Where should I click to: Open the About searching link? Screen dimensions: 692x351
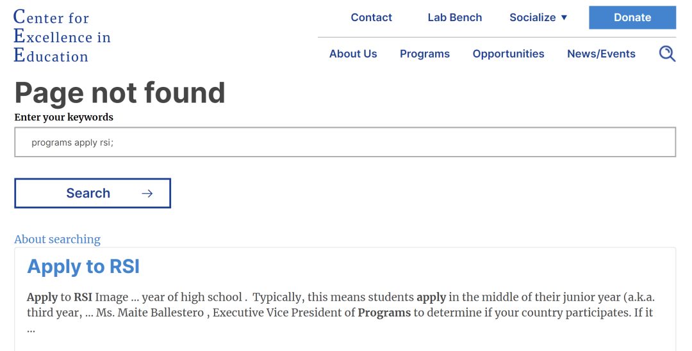(58, 239)
